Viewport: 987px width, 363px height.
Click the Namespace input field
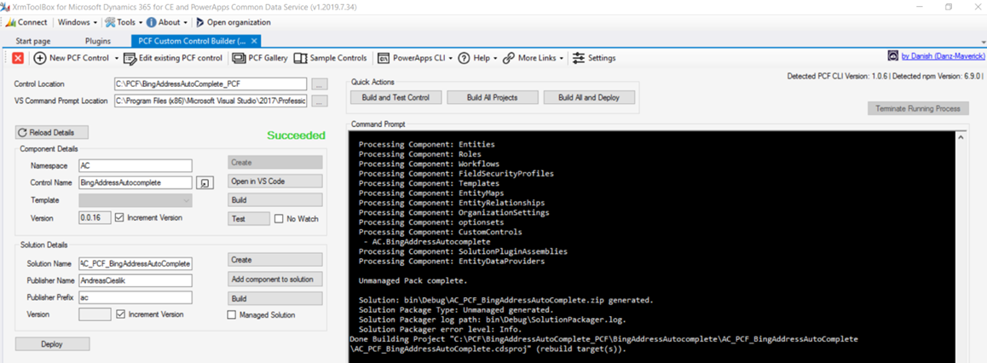pos(135,165)
